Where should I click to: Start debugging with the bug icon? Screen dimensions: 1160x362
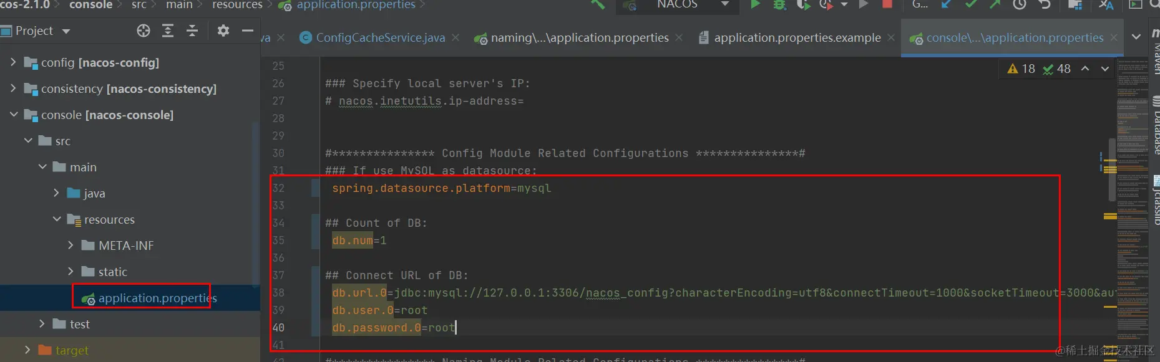tap(779, 4)
